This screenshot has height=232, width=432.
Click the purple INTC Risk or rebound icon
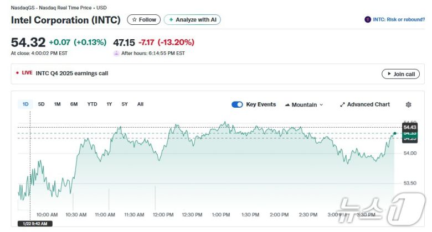(368, 20)
